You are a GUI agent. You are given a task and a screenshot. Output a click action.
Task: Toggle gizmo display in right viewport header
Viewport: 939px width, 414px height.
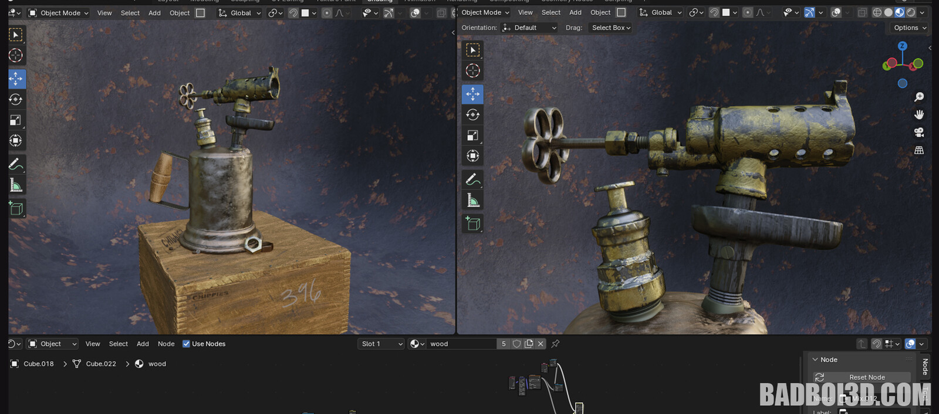click(809, 12)
